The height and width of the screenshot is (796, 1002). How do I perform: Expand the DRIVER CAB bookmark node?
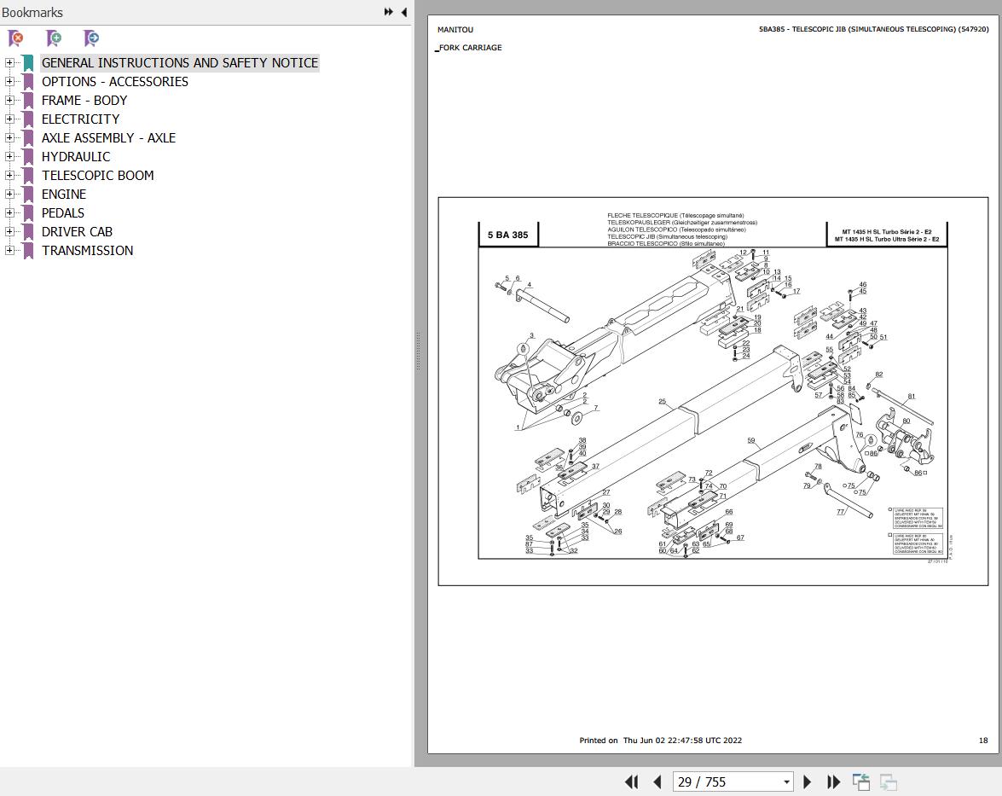(x=9, y=231)
